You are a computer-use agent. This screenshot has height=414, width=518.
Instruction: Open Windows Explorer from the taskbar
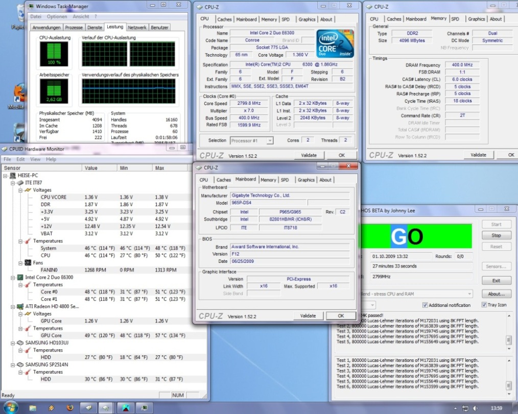click(x=32, y=408)
